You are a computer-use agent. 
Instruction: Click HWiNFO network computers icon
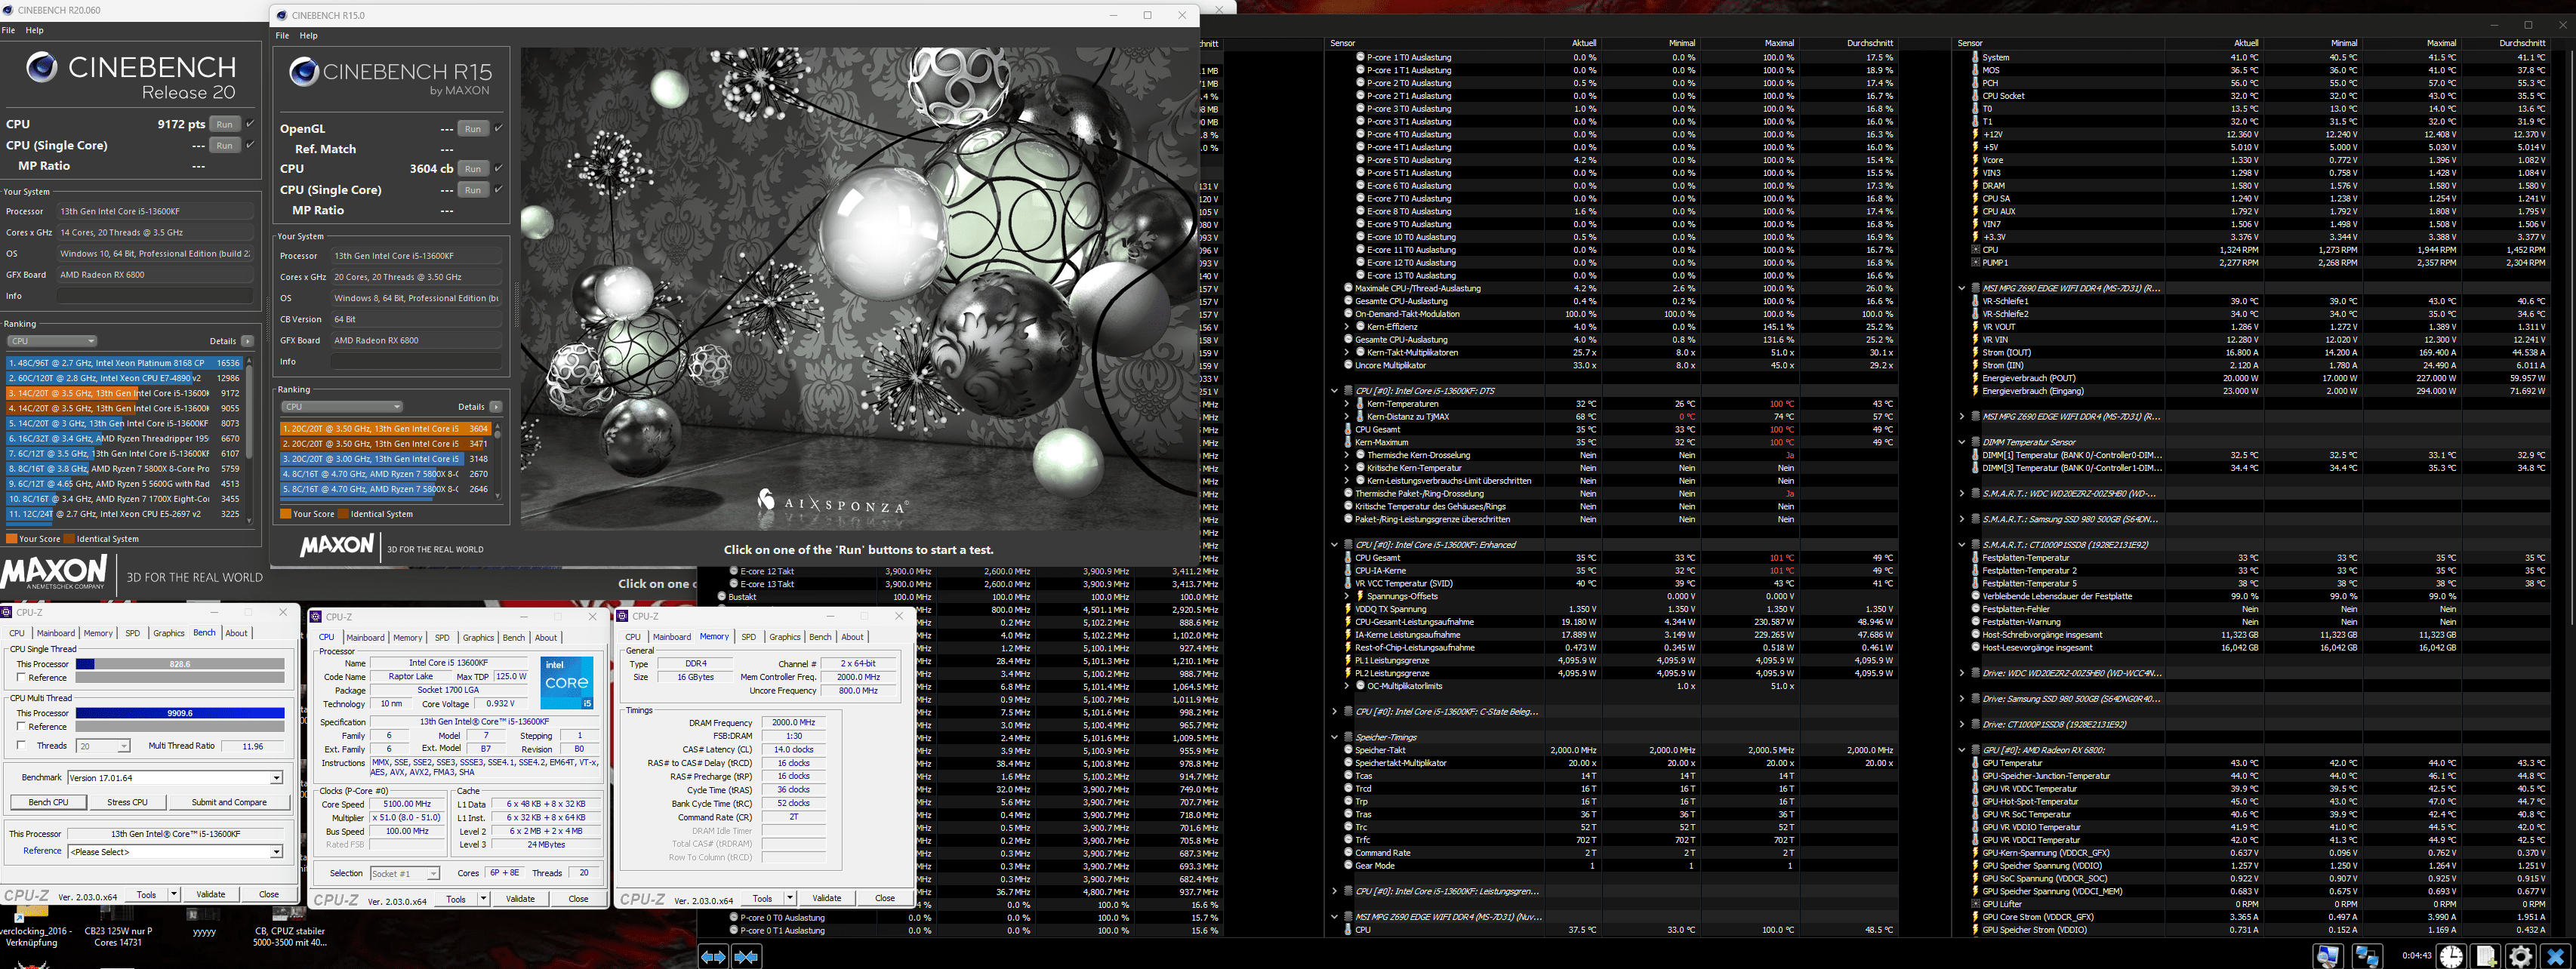[2367, 956]
